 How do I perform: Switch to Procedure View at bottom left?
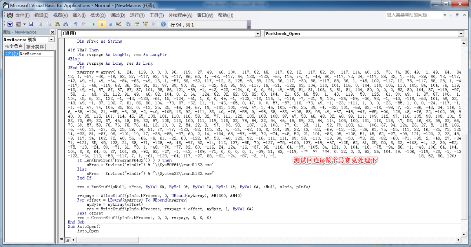point(62,240)
